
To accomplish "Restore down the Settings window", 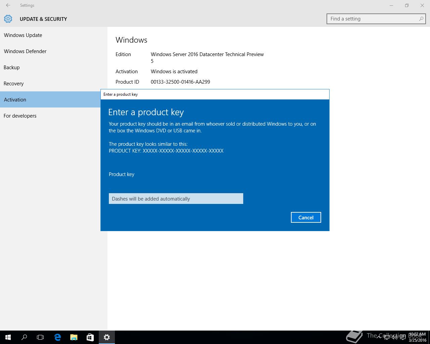I will pyautogui.click(x=407, y=5).
